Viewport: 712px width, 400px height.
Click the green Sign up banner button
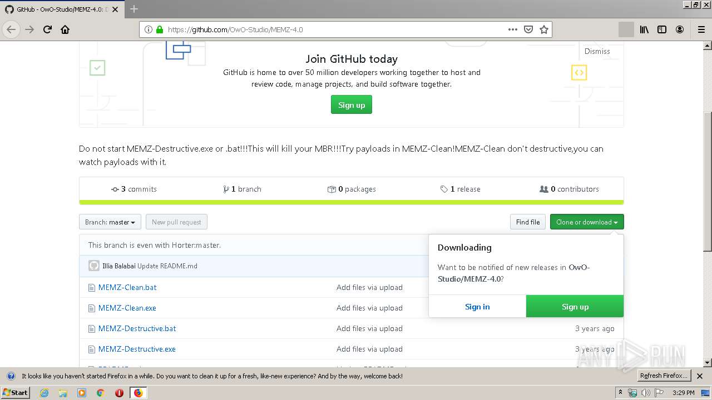pyautogui.click(x=352, y=105)
